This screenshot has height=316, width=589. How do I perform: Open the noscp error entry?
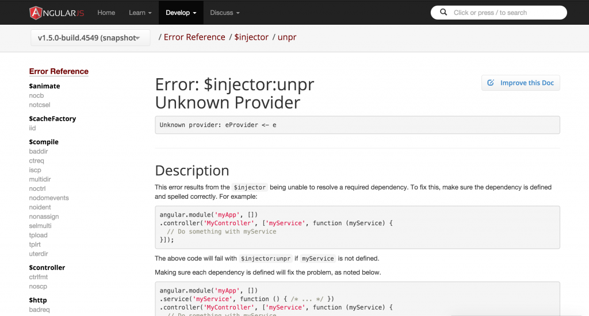38,286
